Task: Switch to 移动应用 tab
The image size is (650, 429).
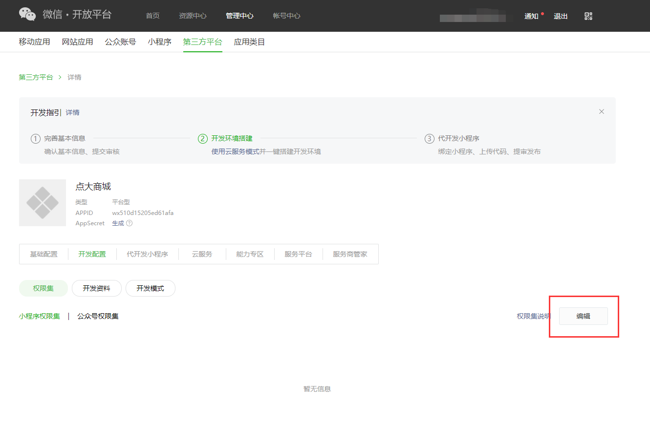Action: pyautogui.click(x=35, y=42)
